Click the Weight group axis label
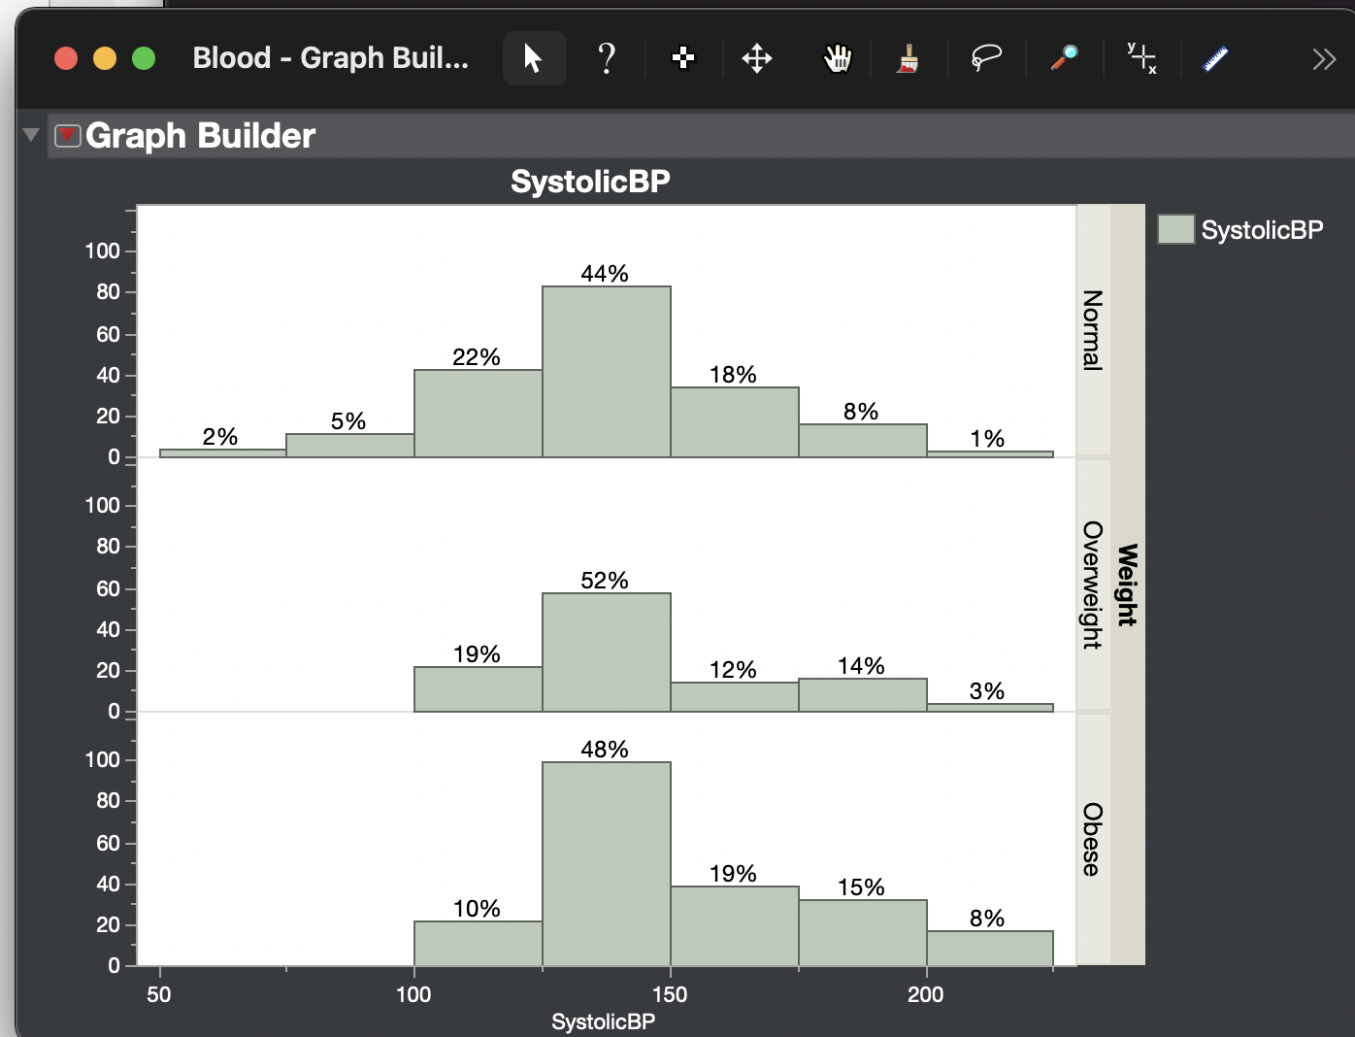Image resolution: width=1355 pixels, height=1037 pixels. click(x=1127, y=585)
